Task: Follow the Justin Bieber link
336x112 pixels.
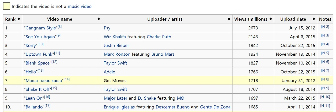Action: click(117, 46)
